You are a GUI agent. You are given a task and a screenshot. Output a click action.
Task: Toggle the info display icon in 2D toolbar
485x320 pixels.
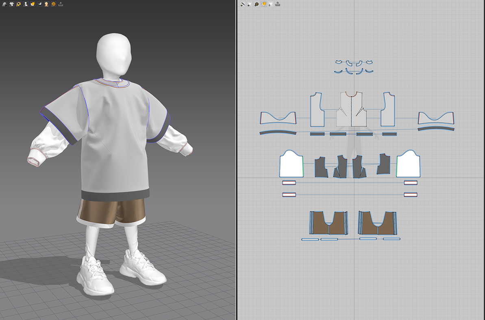pos(257,4)
